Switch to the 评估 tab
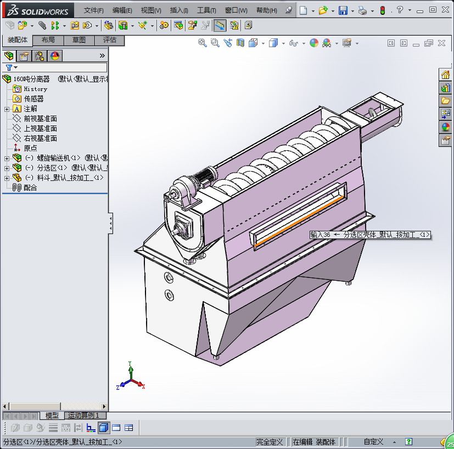Screen dimensions: 454x449 (110, 40)
